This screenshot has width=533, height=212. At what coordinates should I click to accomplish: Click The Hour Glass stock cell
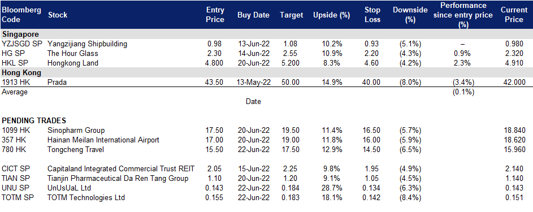[73, 53]
